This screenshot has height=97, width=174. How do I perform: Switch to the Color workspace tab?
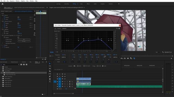(x=81, y=4)
